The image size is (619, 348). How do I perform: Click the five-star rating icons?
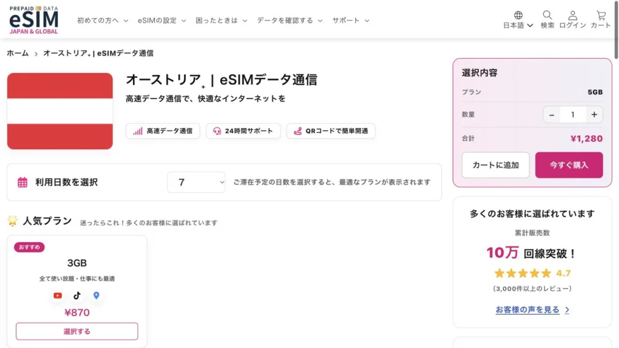[523, 273]
